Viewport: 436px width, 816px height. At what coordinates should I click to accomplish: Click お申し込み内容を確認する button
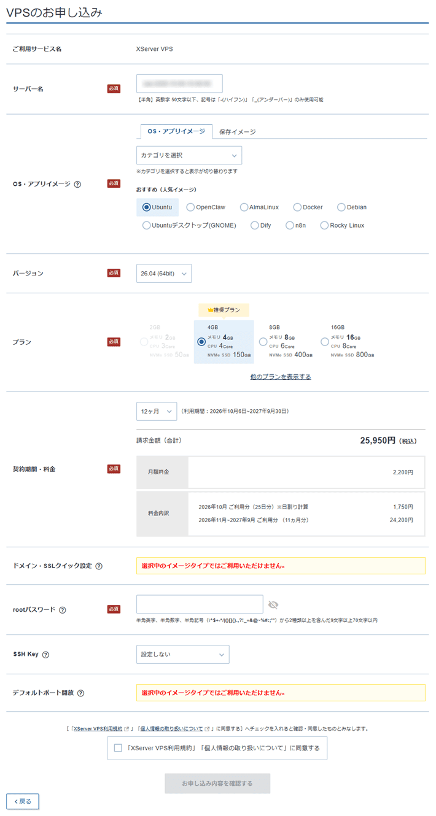[x=217, y=783]
